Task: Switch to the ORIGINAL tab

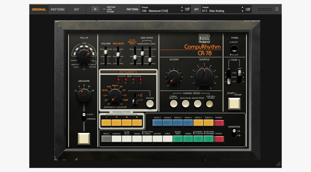Action: pos(39,9)
